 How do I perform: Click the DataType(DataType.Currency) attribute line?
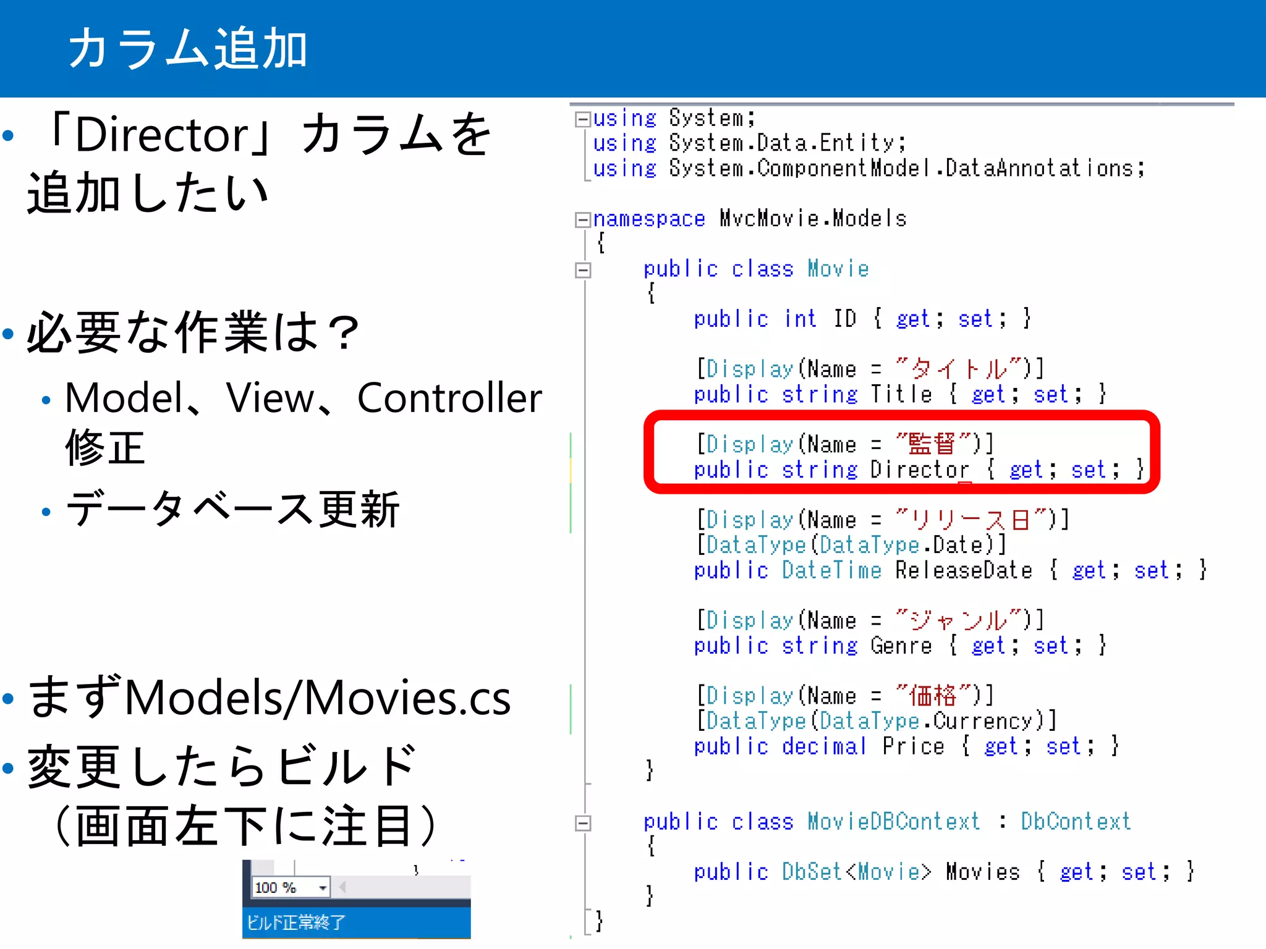click(877, 721)
